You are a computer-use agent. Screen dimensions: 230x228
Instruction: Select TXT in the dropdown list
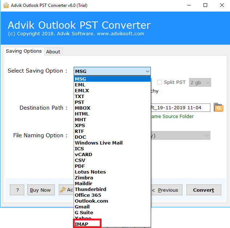(x=112, y=97)
